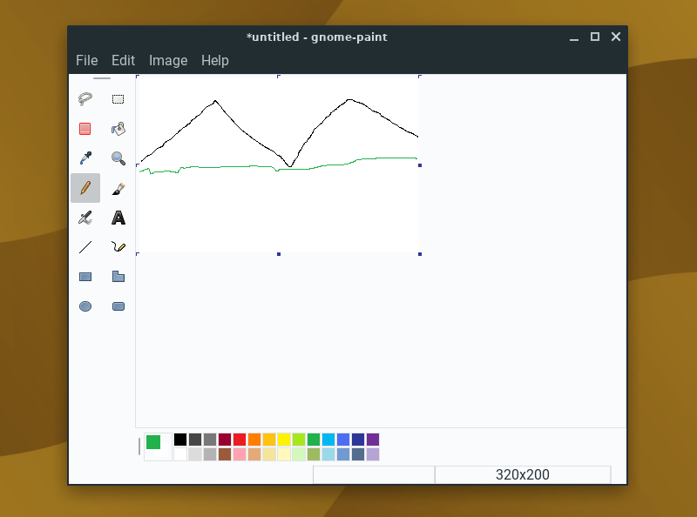
Task: Select the Curve drawing tool
Action: [x=118, y=247]
